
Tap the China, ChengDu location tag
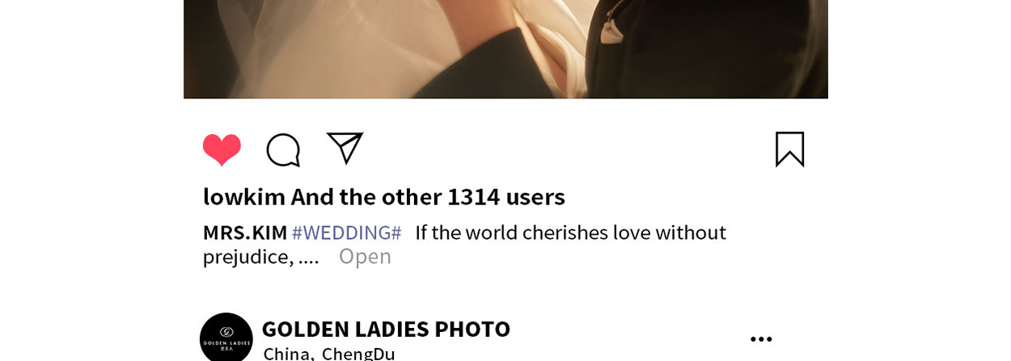click(x=329, y=354)
